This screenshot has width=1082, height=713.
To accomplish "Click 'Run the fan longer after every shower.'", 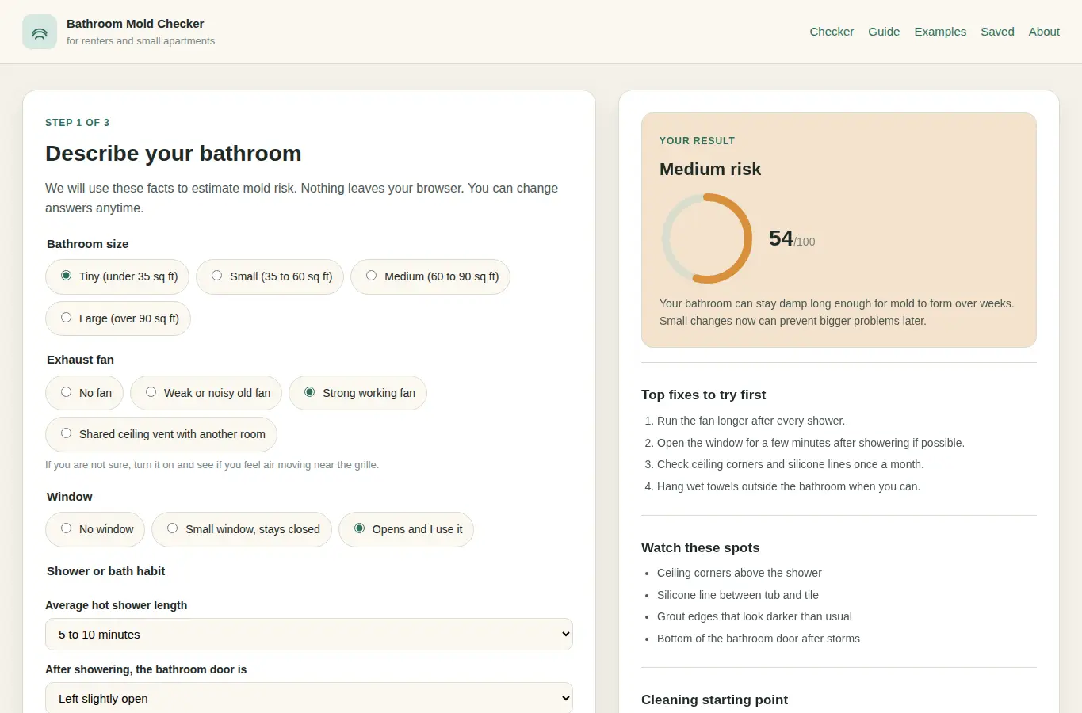I will [751, 421].
